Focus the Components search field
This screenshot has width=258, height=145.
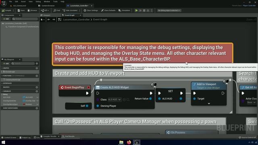click(x=25, y=19)
